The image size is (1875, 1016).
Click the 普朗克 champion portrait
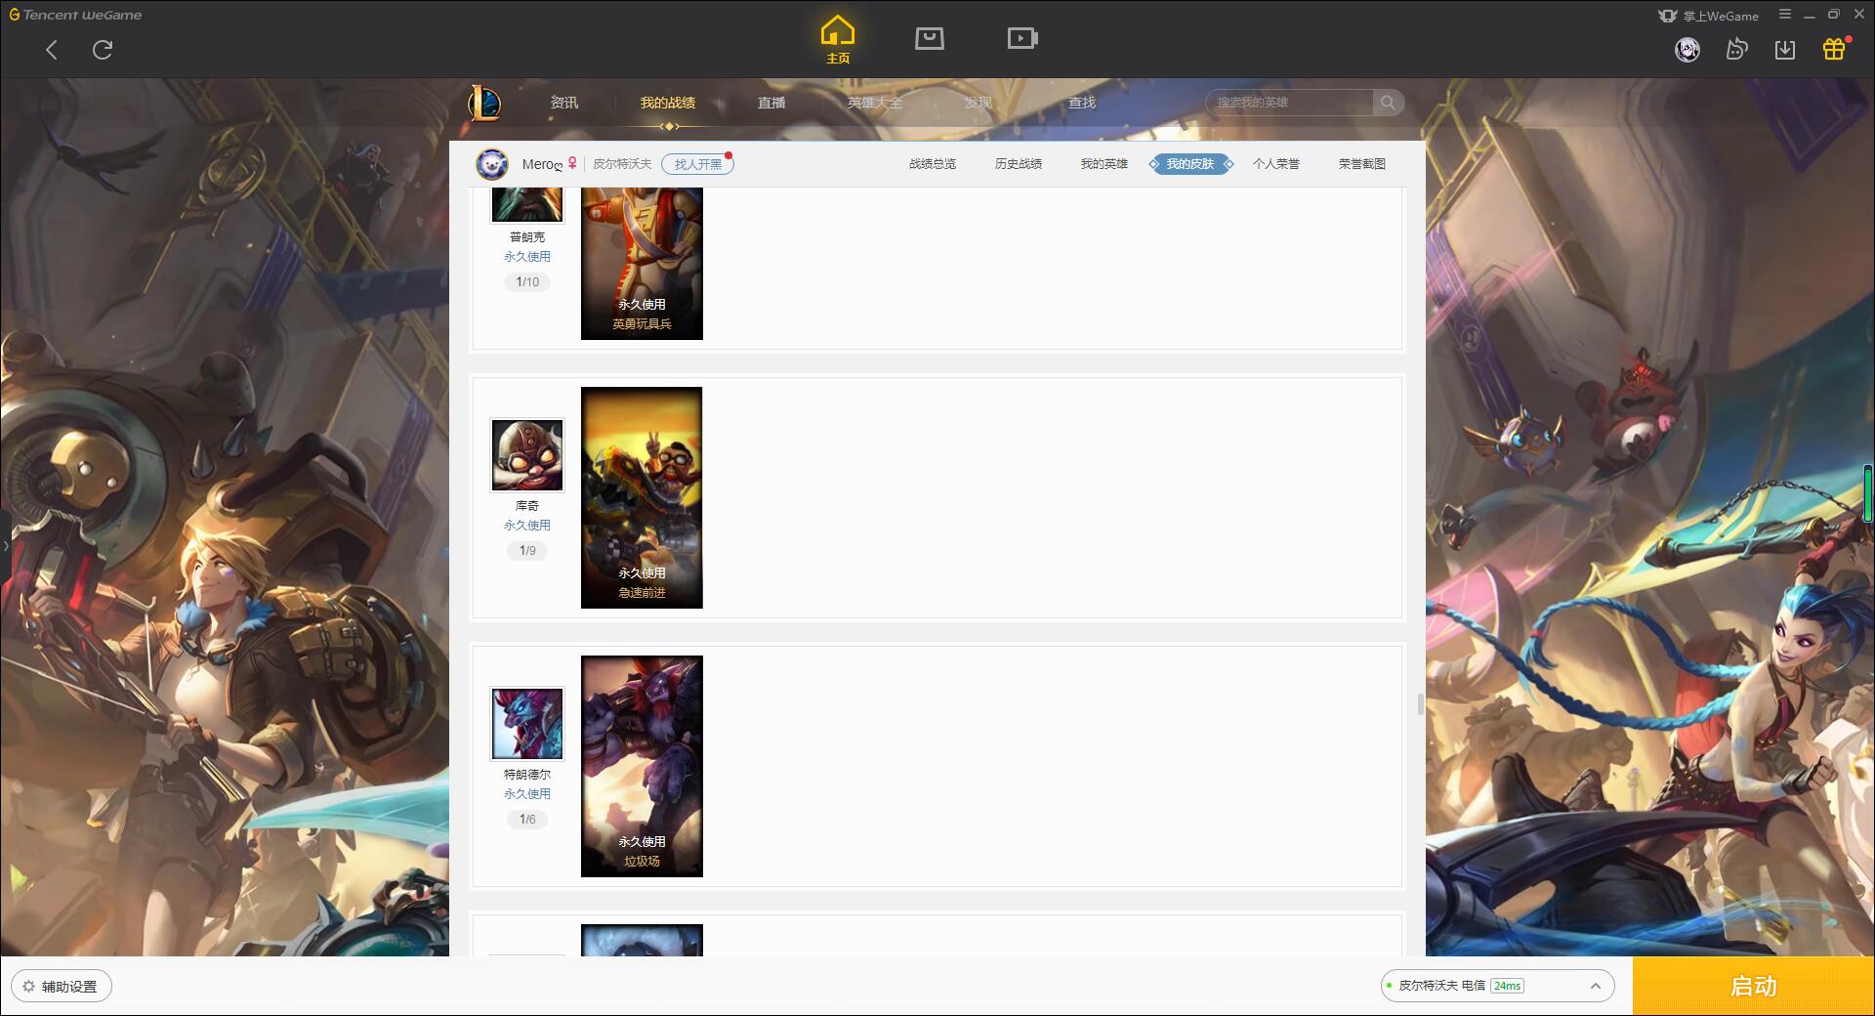[x=527, y=205]
